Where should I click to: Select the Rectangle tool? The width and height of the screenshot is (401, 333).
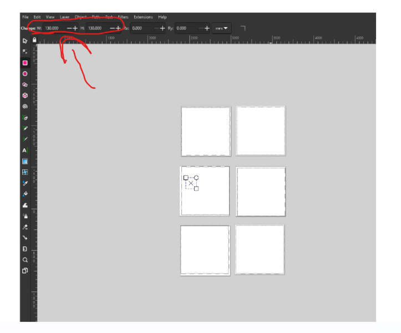pos(25,63)
